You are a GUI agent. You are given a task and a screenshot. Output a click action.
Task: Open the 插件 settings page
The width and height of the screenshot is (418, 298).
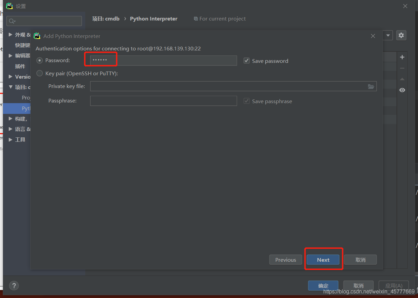point(20,66)
